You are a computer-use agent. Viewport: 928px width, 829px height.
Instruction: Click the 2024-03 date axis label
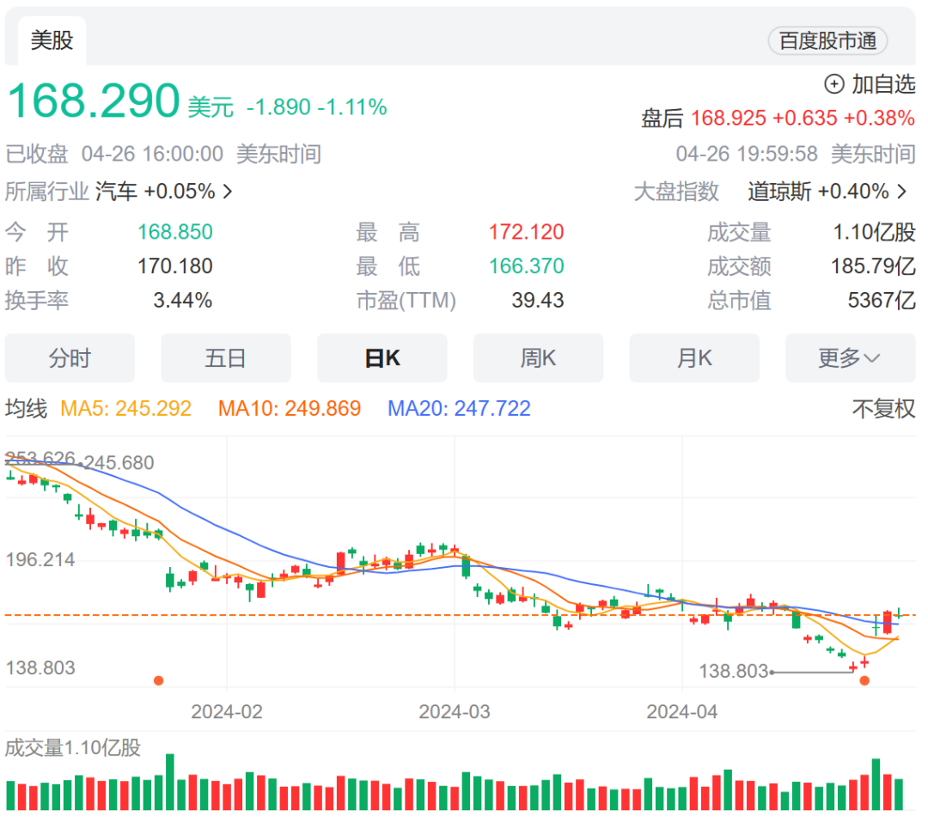coord(455,711)
